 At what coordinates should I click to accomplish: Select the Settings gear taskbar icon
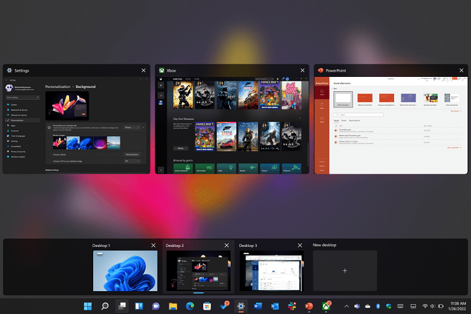click(240, 306)
